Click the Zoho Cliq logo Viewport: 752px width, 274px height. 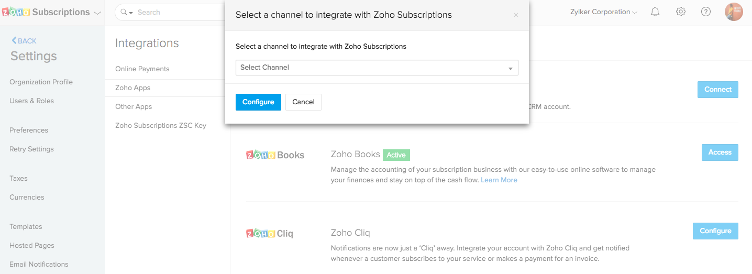click(x=270, y=234)
